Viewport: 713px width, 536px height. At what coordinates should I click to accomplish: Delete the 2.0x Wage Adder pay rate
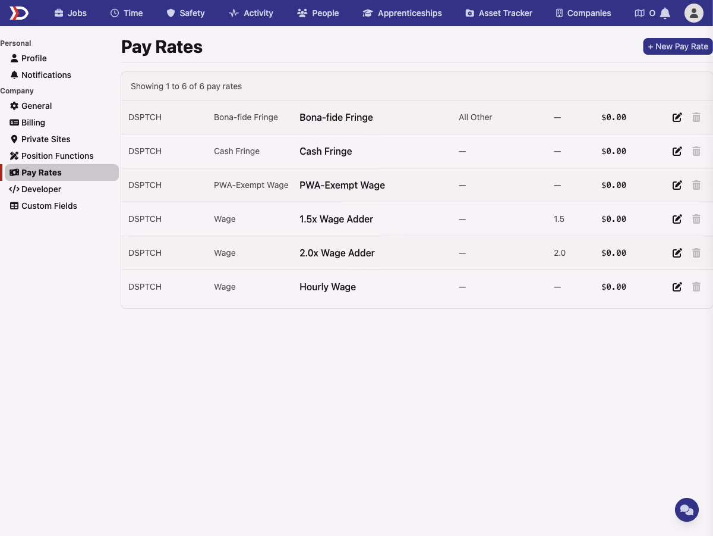696,253
